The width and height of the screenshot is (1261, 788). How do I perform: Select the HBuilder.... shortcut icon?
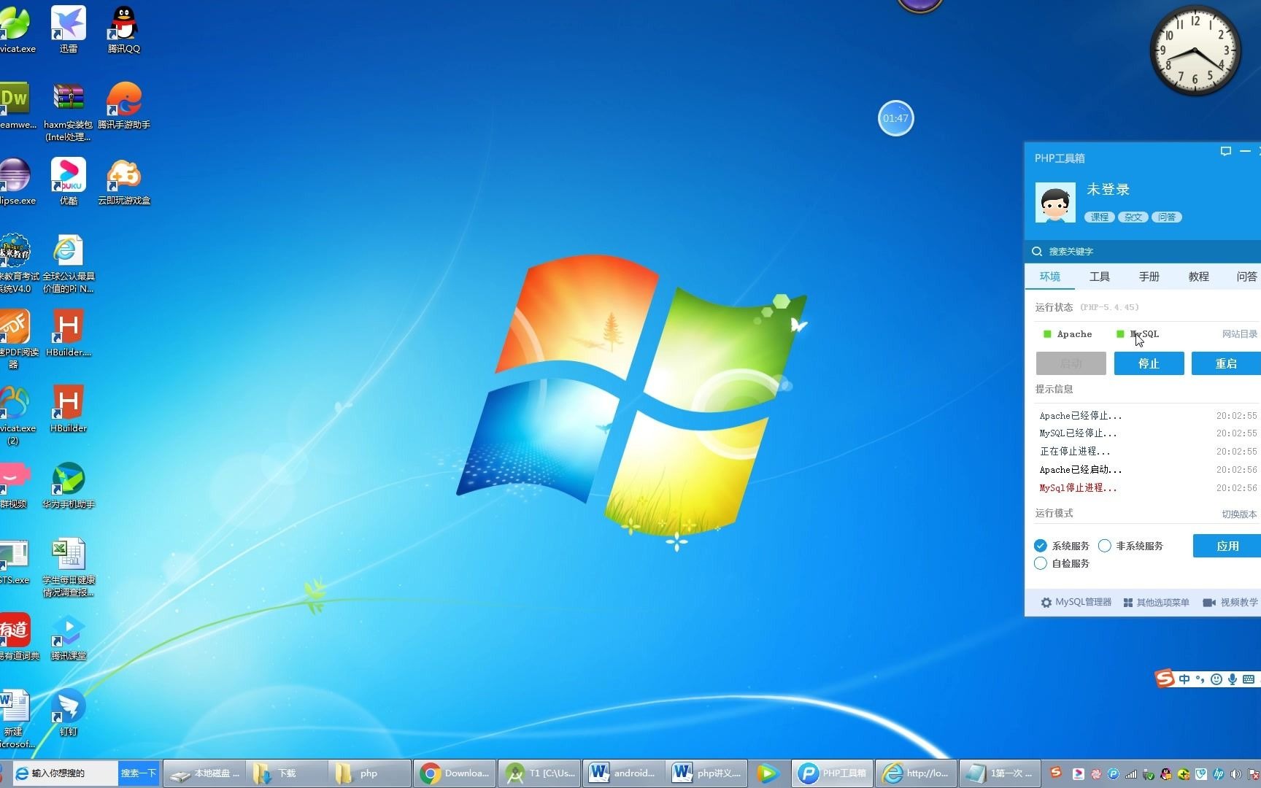point(69,333)
